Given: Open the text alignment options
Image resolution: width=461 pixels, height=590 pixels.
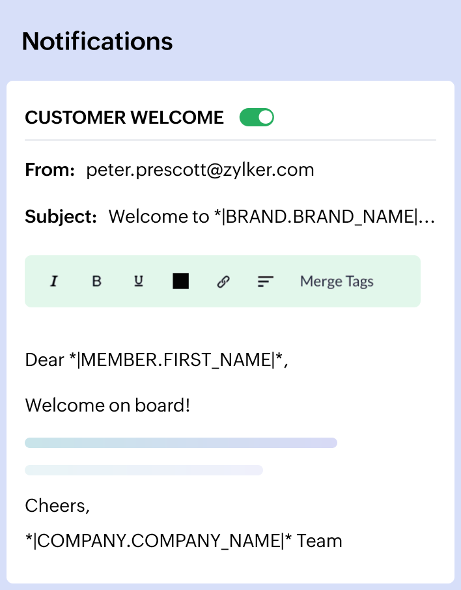Looking at the screenshot, I should (265, 281).
